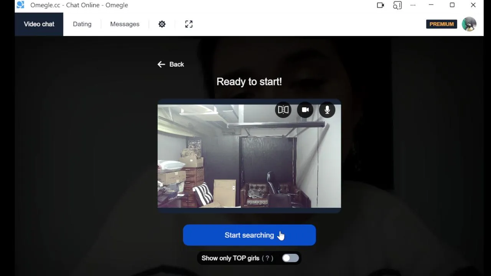The height and width of the screenshot is (276, 491).
Task: Click the PREMIUM badge
Action: point(442,24)
